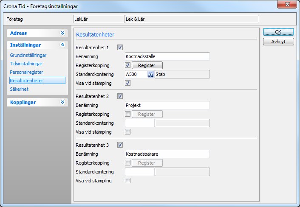This screenshot has height=207, width=300.
Task: Open Personalregister in the sidebar
Action: click(26, 72)
